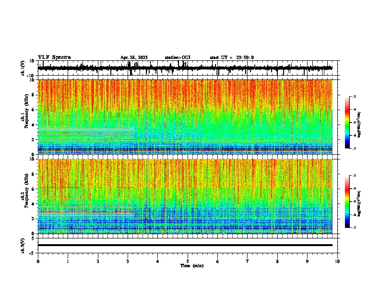Viewport: 380px width, 293px height.
Task: Click the '5' tick on the time axis
Action: [x=188, y=261]
